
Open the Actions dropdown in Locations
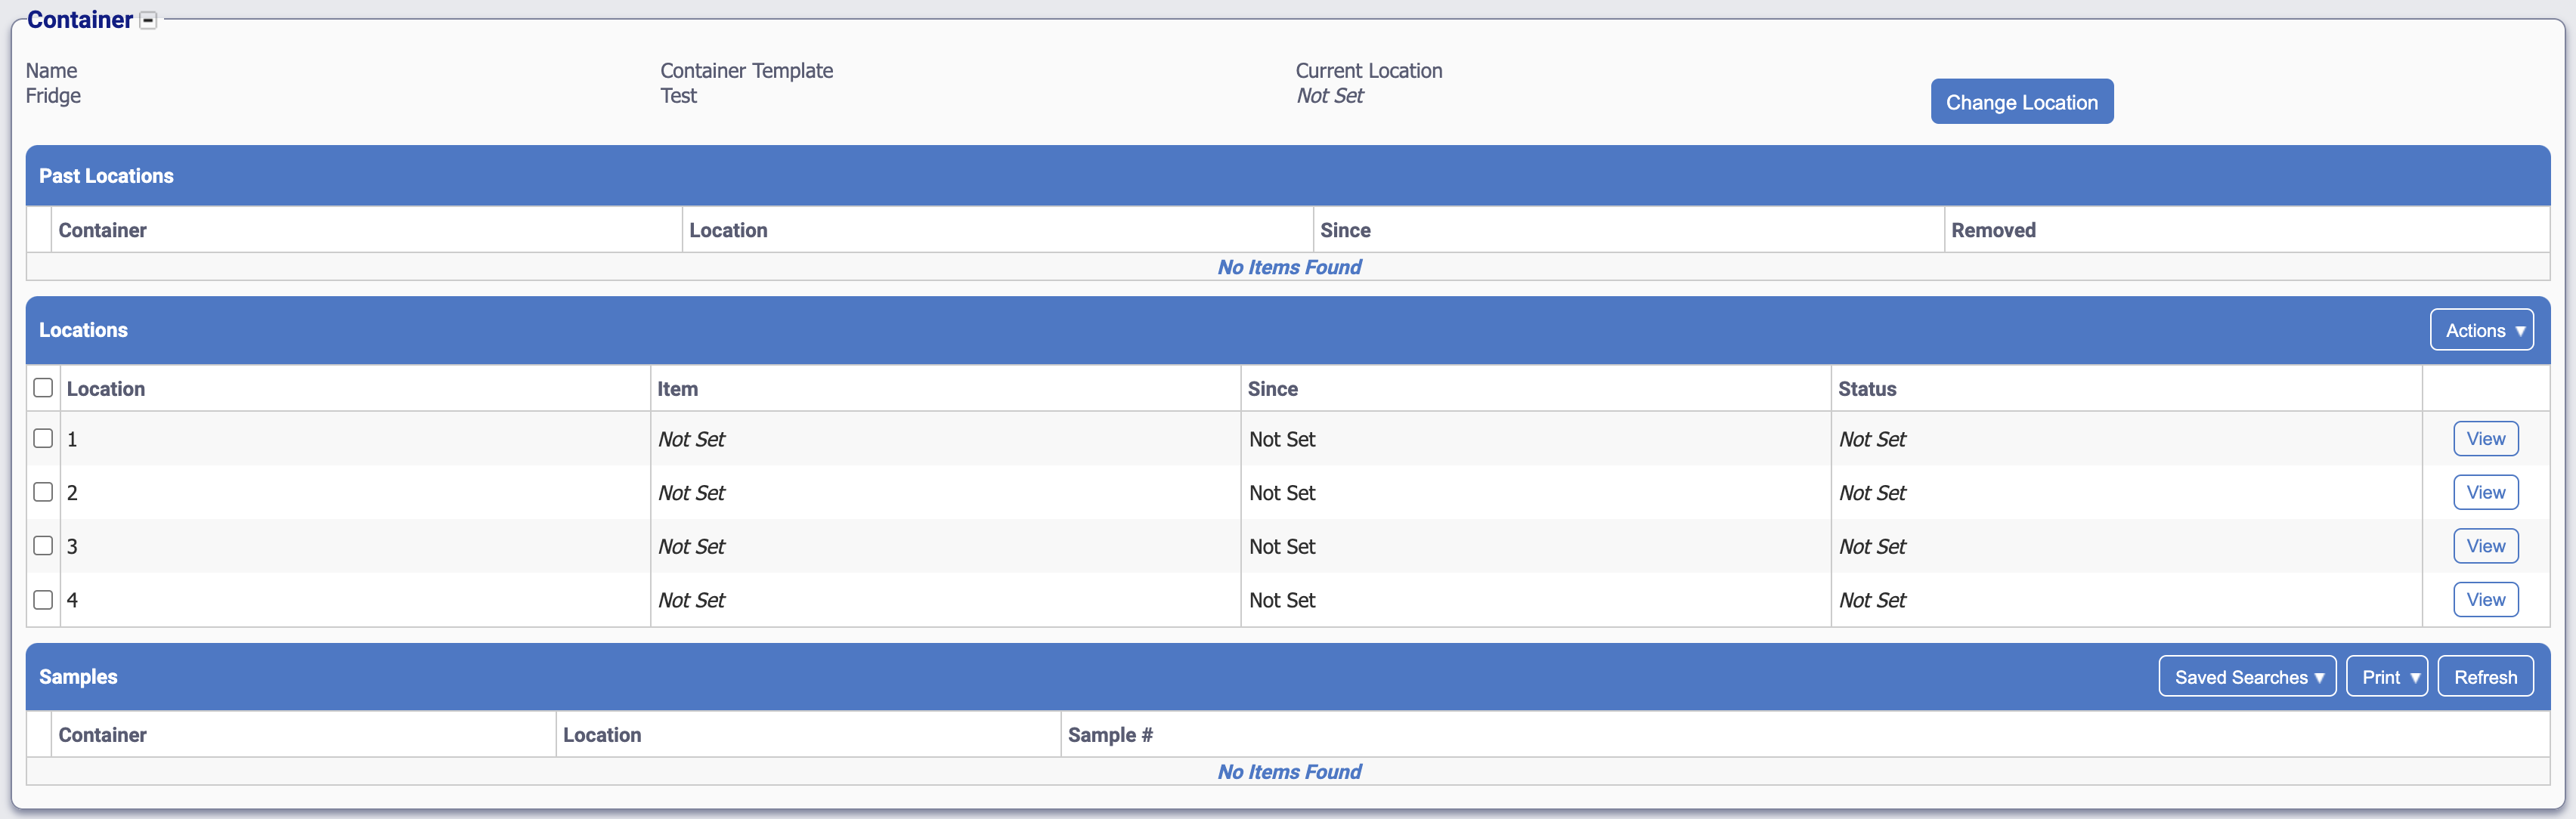2481,330
